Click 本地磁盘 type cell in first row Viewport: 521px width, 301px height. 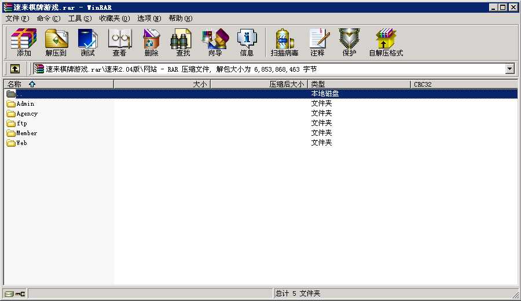coord(325,94)
